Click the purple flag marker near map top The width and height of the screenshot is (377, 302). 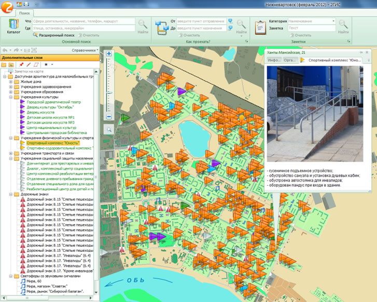(181, 92)
